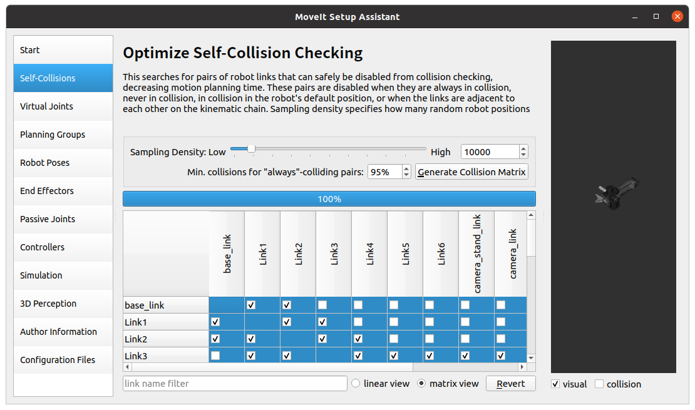Open End Effectors section
Image resolution: width=695 pixels, height=410 pixels.
click(x=63, y=190)
